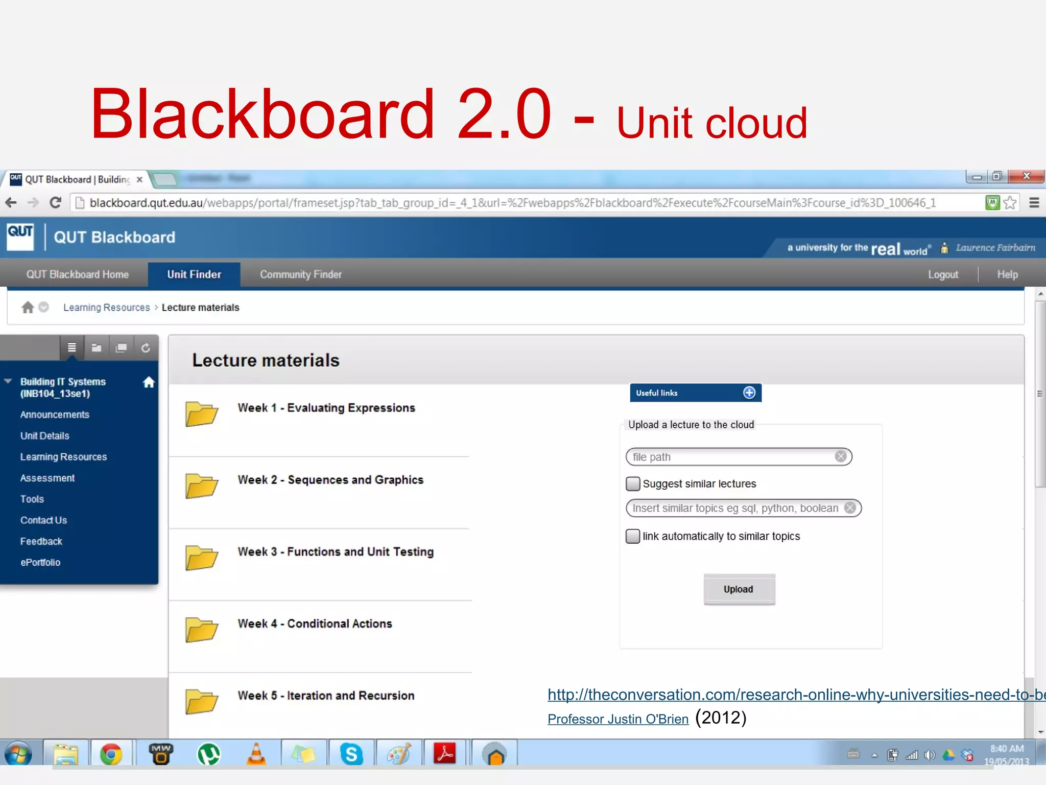
Task: Open ePortfolio in the sidebar
Action: [x=40, y=562]
